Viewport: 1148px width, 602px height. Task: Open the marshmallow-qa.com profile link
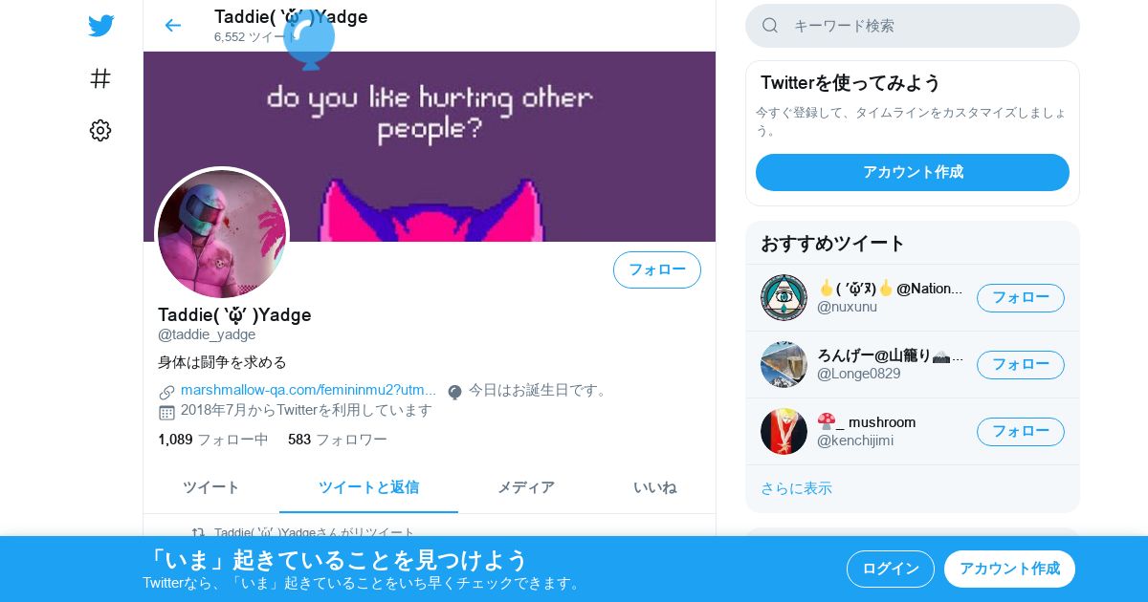point(308,390)
